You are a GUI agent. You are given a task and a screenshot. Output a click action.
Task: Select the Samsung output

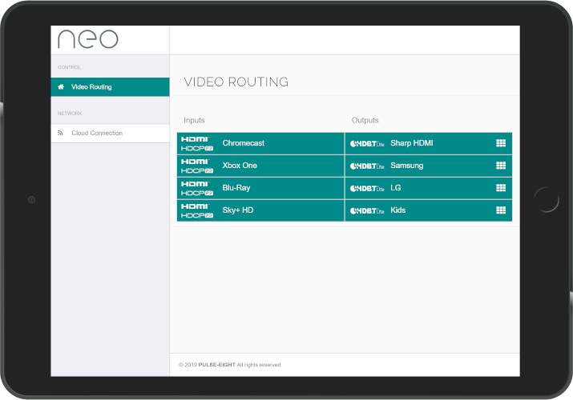[x=429, y=166]
